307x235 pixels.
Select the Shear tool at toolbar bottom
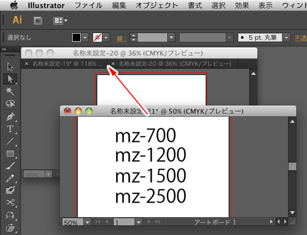coord(10,228)
